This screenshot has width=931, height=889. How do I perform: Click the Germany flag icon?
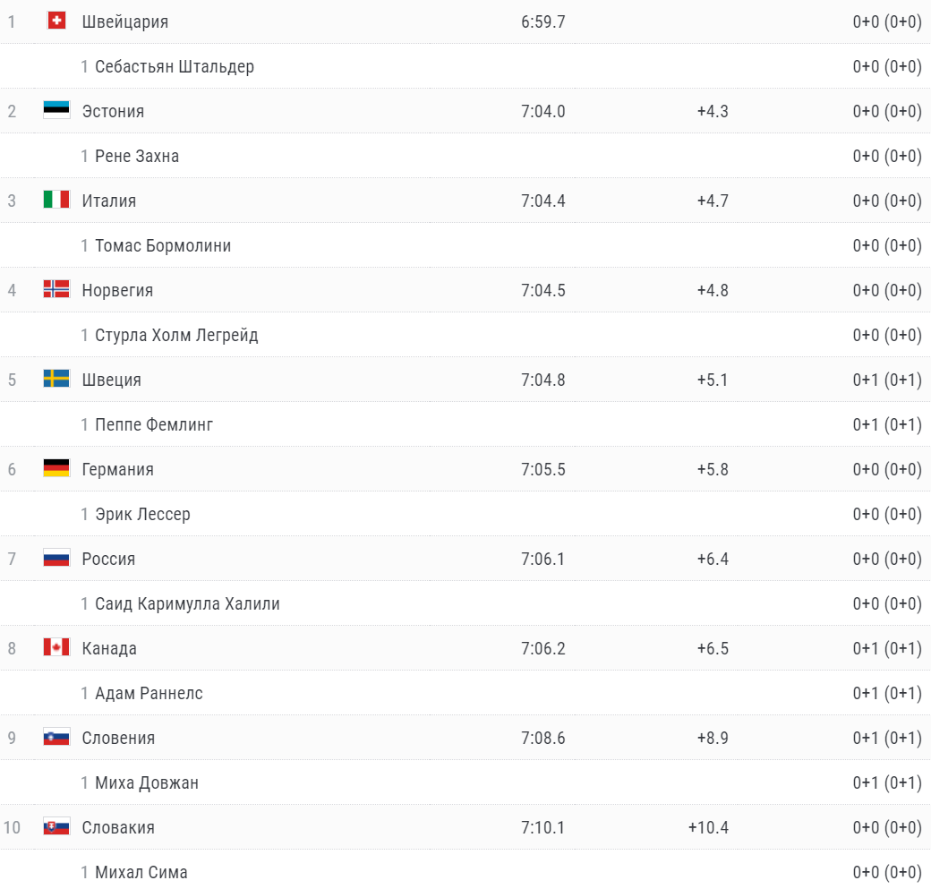(x=56, y=468)
